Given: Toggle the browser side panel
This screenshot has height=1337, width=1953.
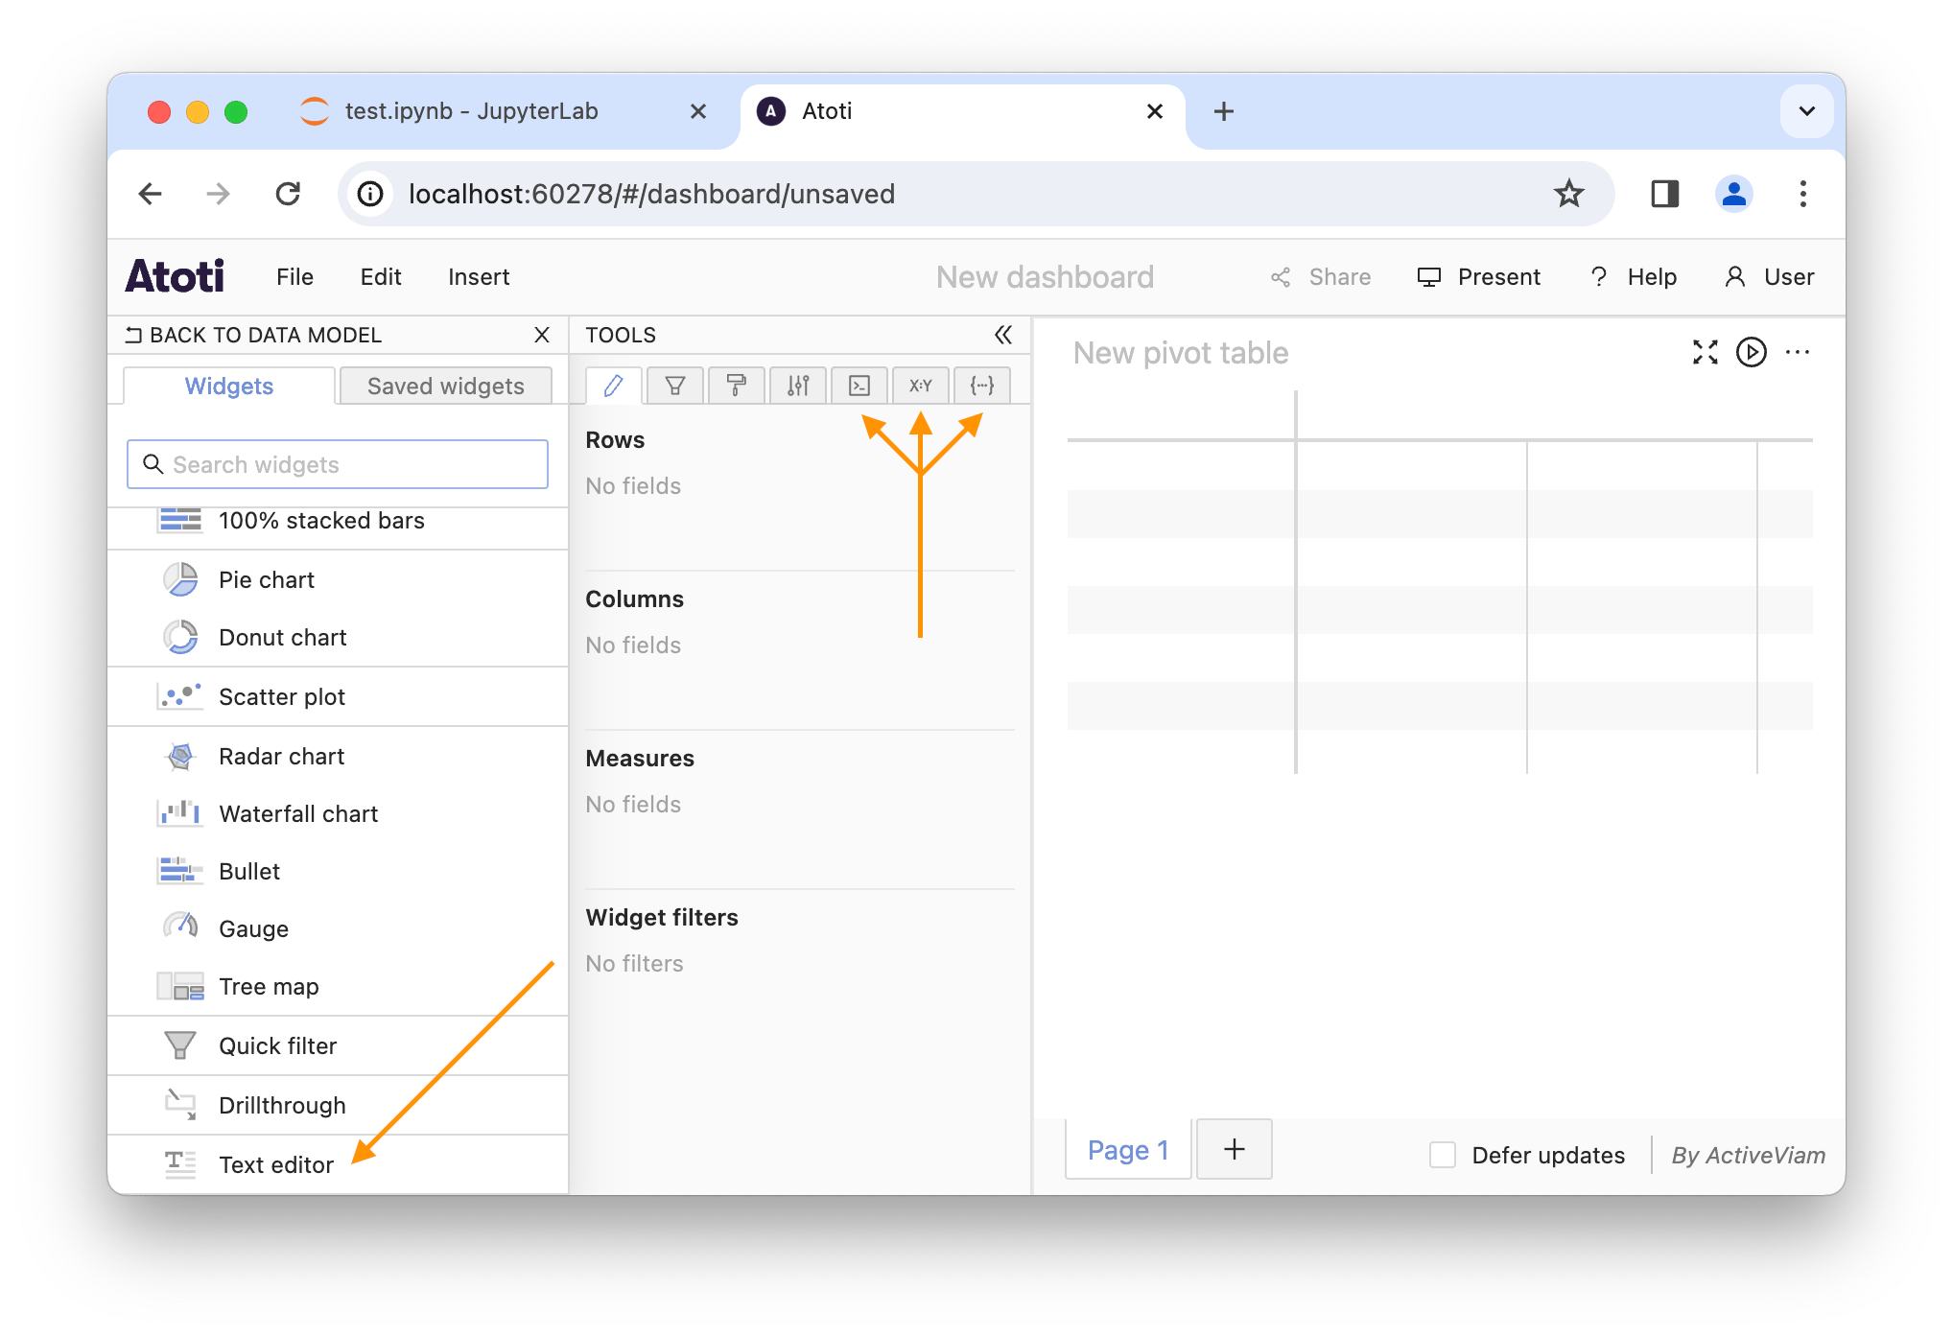Looking at the screenshot, I should point(1664,194).
